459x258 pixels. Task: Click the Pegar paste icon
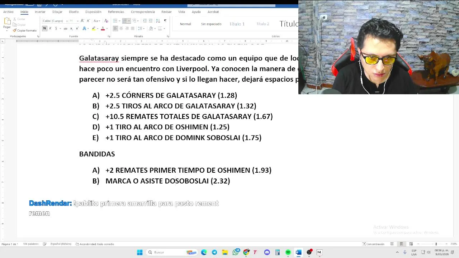pyautogui.click(x=7, y=21)
